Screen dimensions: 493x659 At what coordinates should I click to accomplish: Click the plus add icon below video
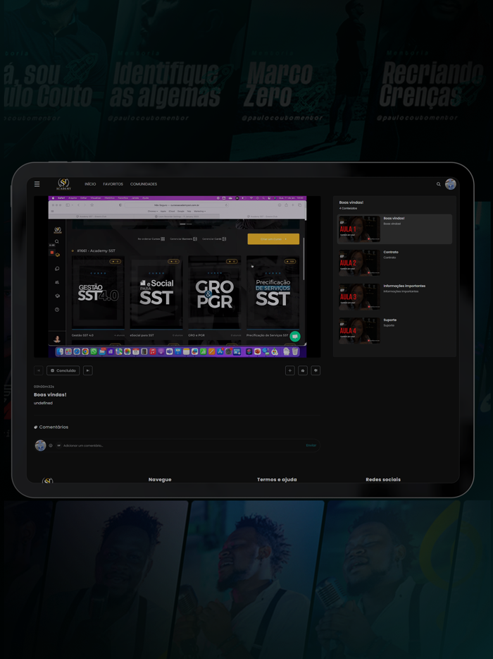point(290,370)
